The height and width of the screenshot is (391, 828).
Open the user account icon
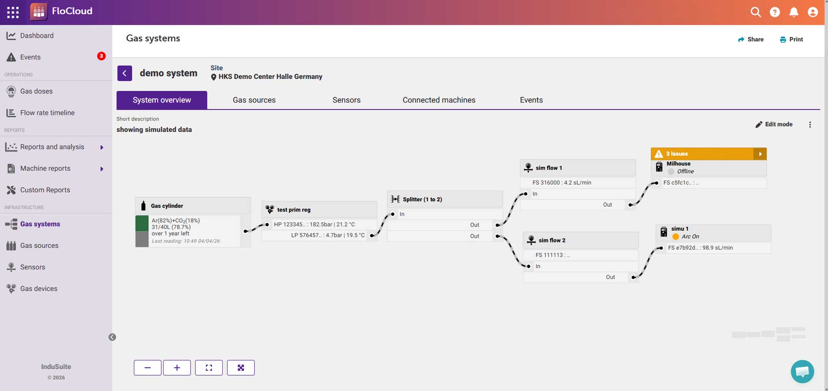(x=812, y=12)
